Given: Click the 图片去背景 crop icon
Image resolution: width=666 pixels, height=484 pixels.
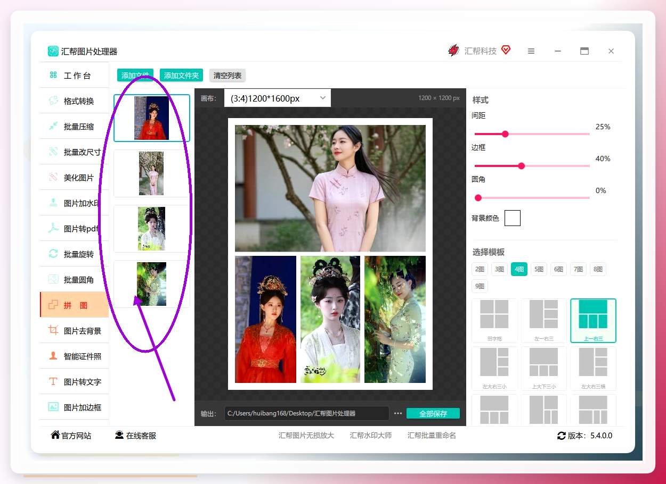Looking at the screenshot, I should click(x=53, y=330).
